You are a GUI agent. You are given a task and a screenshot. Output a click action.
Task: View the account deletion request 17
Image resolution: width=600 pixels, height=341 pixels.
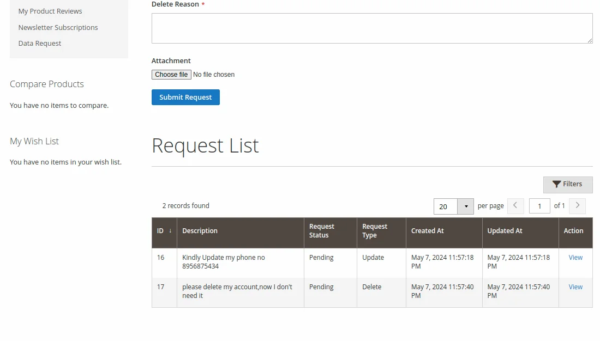coord(575,287)
